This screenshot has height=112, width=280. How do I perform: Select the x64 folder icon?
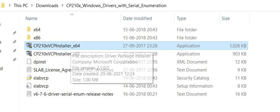29,29
